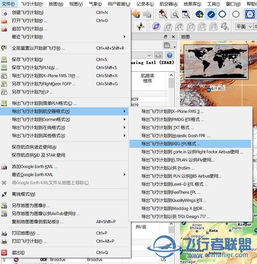This screenshot has height=264, width=257.
Task: Click the world overview map thumbnail
Action: point(216,62)
